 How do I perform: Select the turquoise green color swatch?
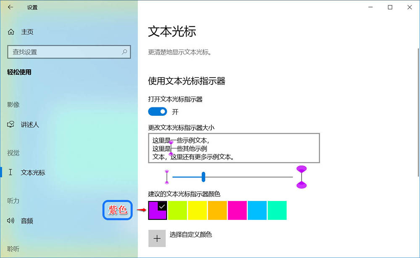(x=277, y=210)
